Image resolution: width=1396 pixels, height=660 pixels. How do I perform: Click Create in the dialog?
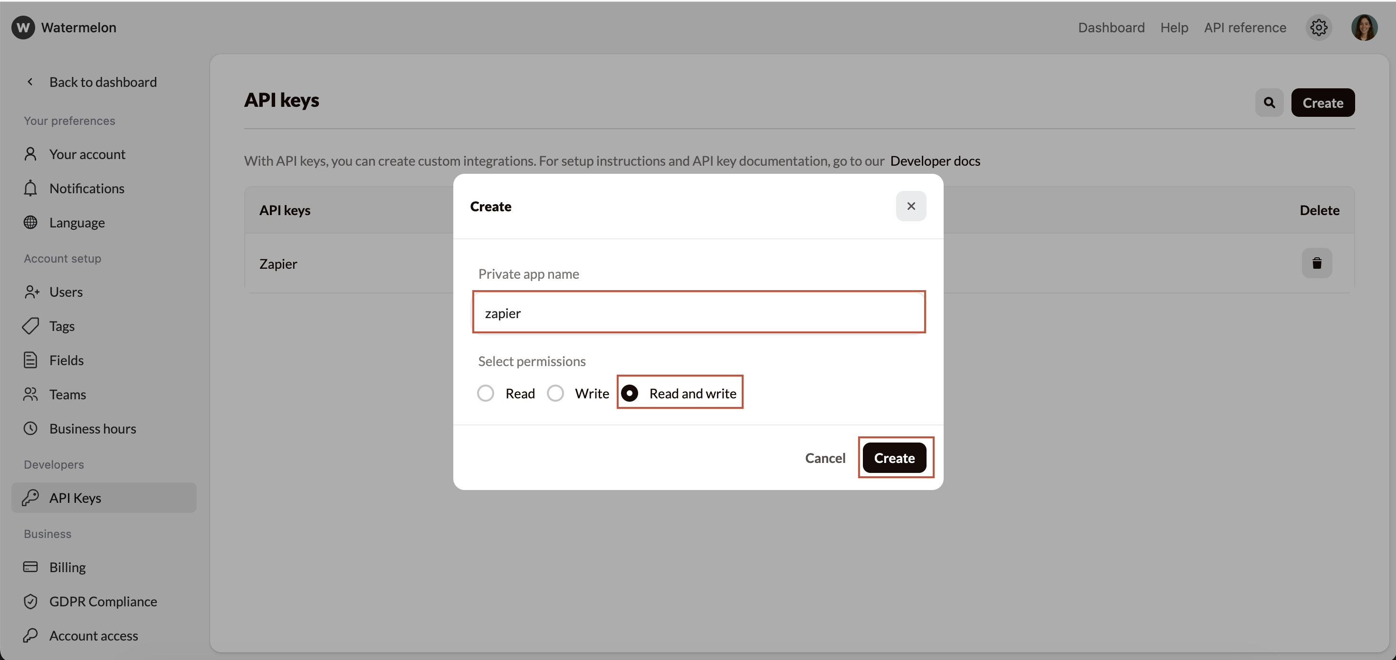coord(894,458)
